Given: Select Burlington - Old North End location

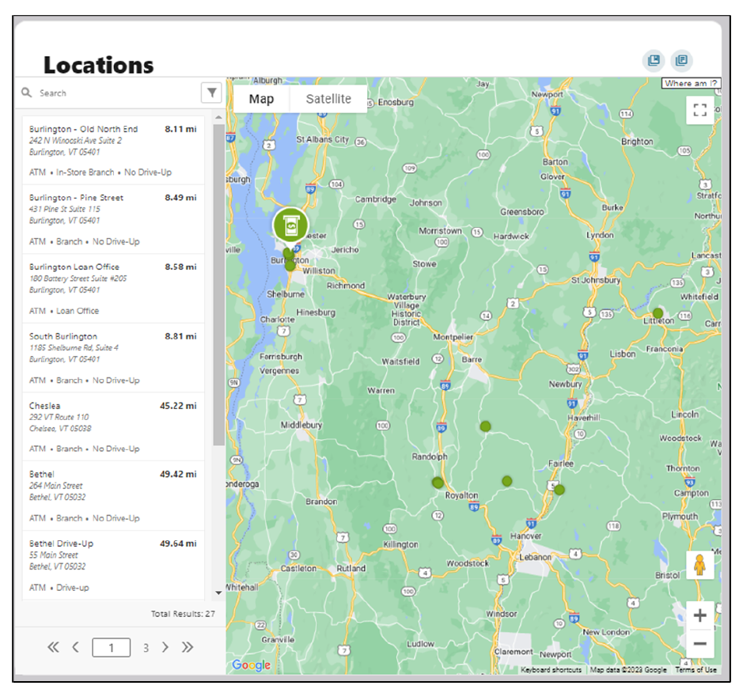Looking at the screenshot, I should (x=113, y=150).
